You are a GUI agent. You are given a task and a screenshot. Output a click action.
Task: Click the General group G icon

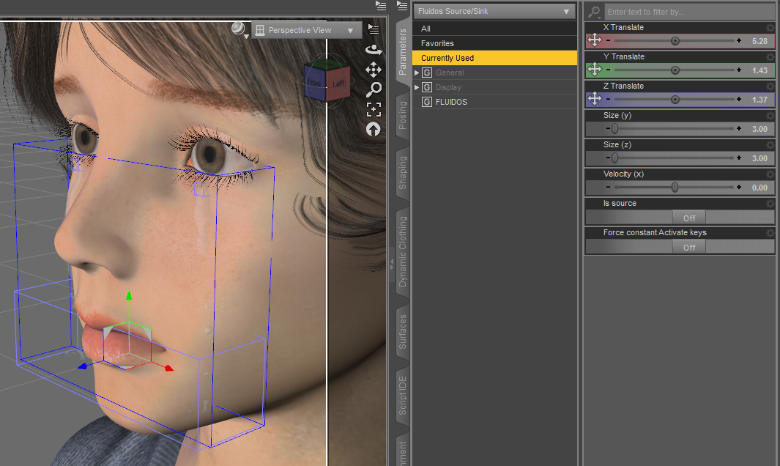(x=427, y=73)
